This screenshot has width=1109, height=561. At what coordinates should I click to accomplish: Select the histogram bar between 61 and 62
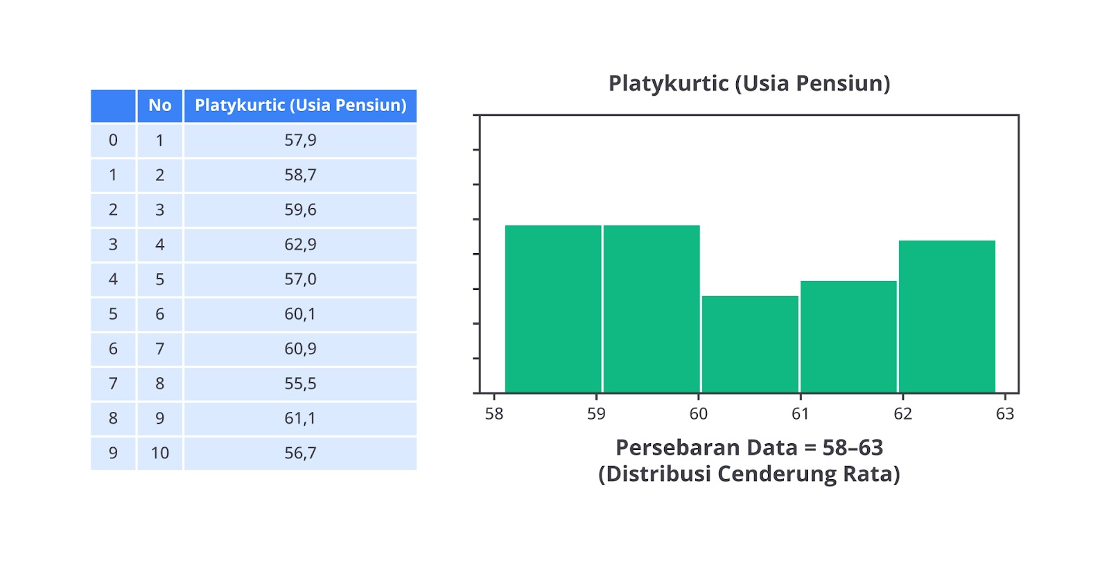[x=848, y=336]
